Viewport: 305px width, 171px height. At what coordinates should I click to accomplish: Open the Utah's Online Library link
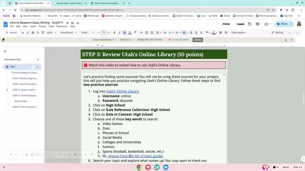(x=123, y=91)
